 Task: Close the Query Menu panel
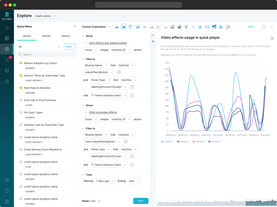75,27
